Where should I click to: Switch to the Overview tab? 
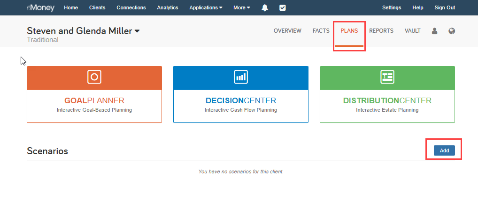click(287, 31)
